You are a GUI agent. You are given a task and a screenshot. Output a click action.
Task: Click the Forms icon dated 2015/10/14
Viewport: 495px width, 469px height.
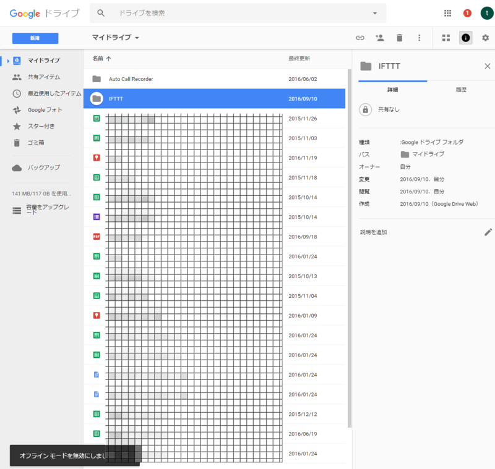[x=97, y=217]
